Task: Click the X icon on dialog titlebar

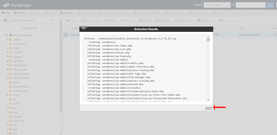Action: pyautogui.click(x=83, y=29)
